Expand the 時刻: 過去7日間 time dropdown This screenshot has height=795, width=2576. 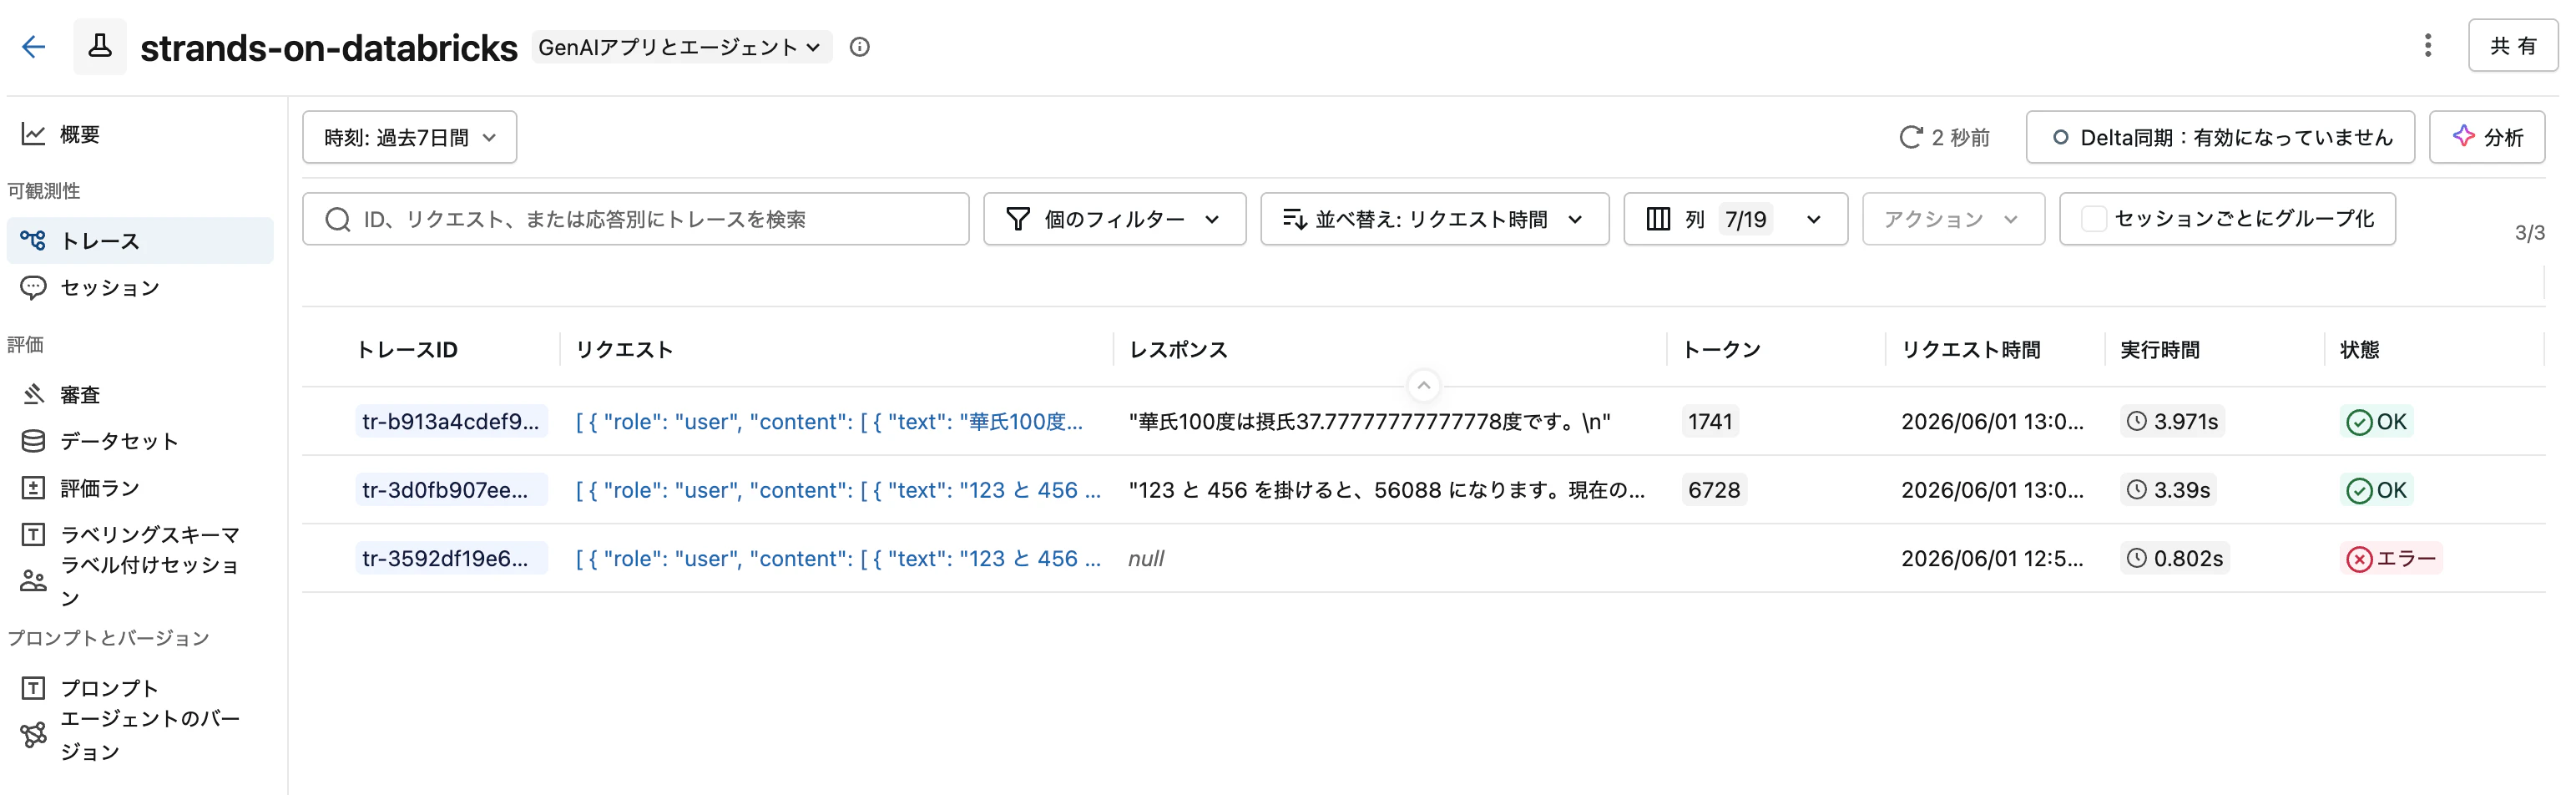pyautogui.click(x=409, y=137)
